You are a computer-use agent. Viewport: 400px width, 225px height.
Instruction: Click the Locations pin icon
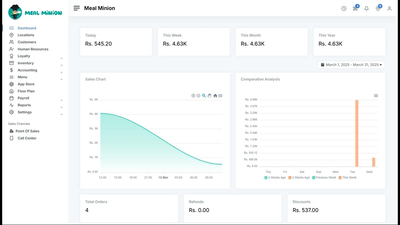(12, 35)
